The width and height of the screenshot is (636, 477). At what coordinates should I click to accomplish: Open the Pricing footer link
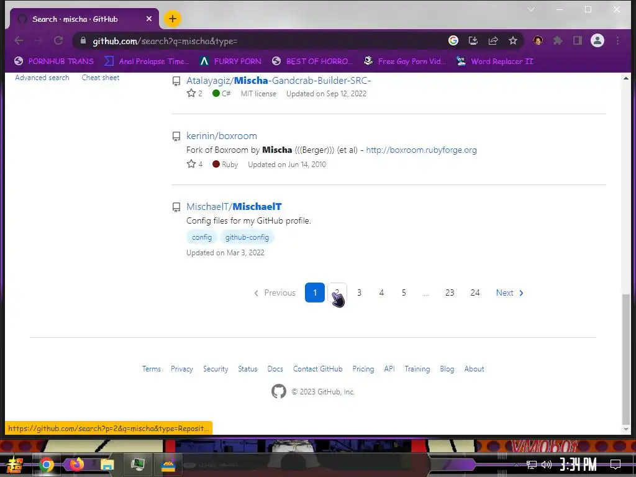[363, 369]
